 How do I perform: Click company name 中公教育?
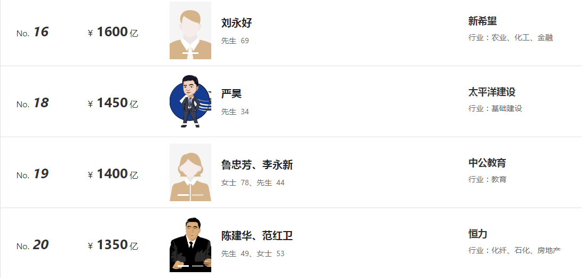tap(487, 163)
